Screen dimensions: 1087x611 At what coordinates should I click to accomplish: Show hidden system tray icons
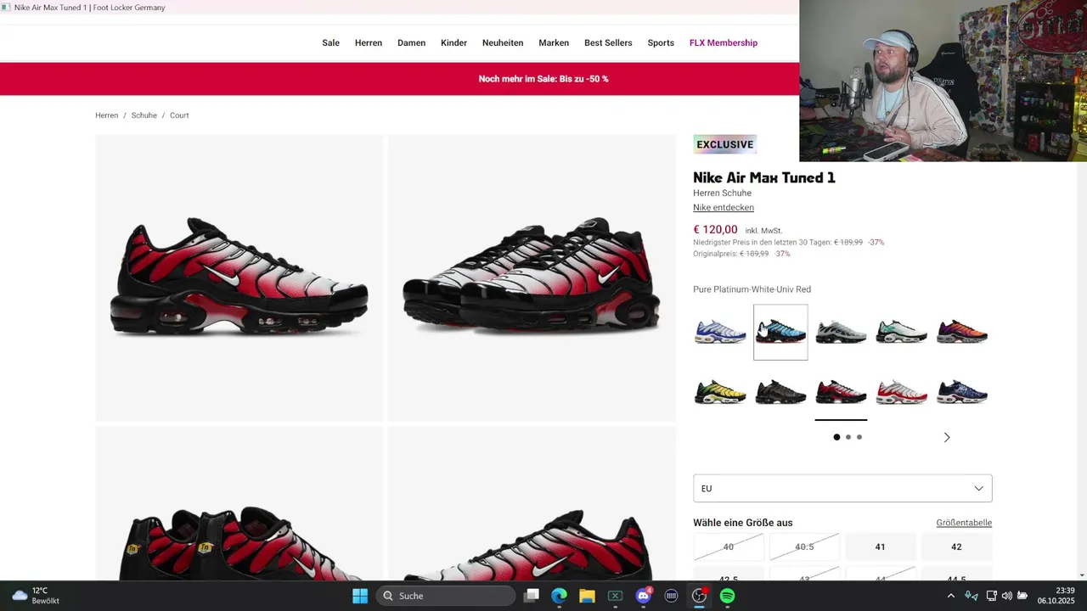click(950, 596)
